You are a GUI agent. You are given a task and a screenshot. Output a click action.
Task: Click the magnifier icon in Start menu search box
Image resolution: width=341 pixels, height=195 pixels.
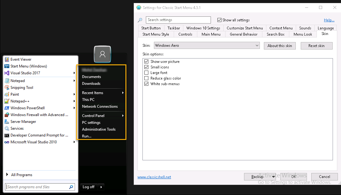71,187
